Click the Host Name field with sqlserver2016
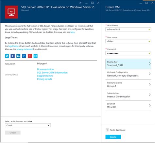 coord(128,29)
